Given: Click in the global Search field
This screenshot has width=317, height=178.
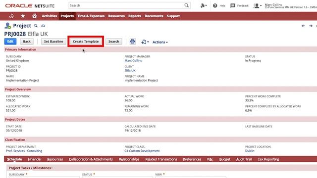Looking at the screenshot, I should click(126, 5).
